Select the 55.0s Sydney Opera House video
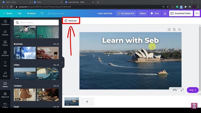This screenshot has width=201, height=113. [25, 74]
